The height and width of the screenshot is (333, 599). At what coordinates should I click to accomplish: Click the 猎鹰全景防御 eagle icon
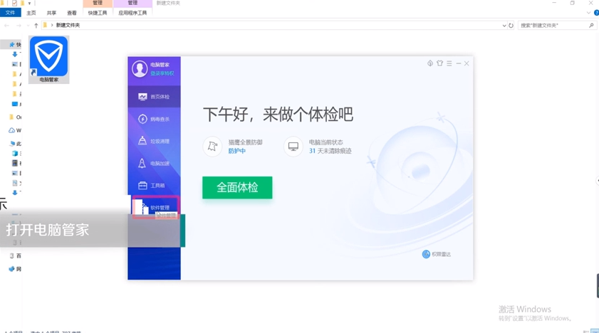click(x=212, y=146)
